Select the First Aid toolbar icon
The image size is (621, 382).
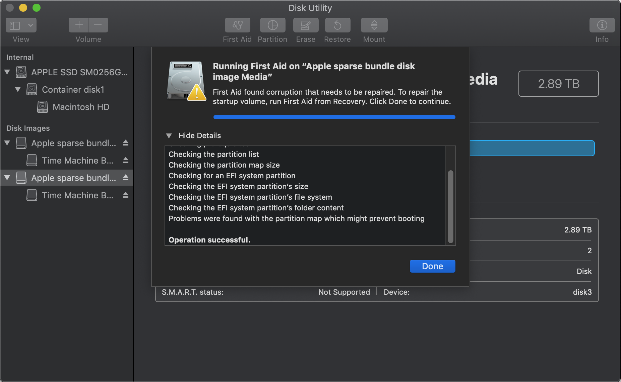237,25
